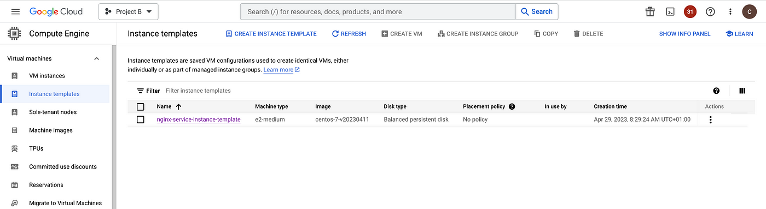The image size is (766, 209).
Task: Click the Machine images sidebar icon
Action: [15, 130]
